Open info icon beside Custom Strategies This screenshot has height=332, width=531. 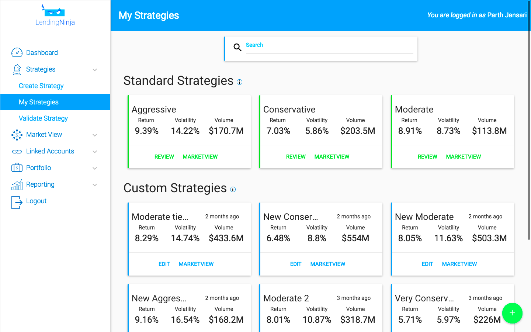(x=233, y=190)
